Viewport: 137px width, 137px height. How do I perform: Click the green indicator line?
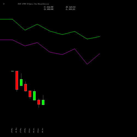click(50, 31)
